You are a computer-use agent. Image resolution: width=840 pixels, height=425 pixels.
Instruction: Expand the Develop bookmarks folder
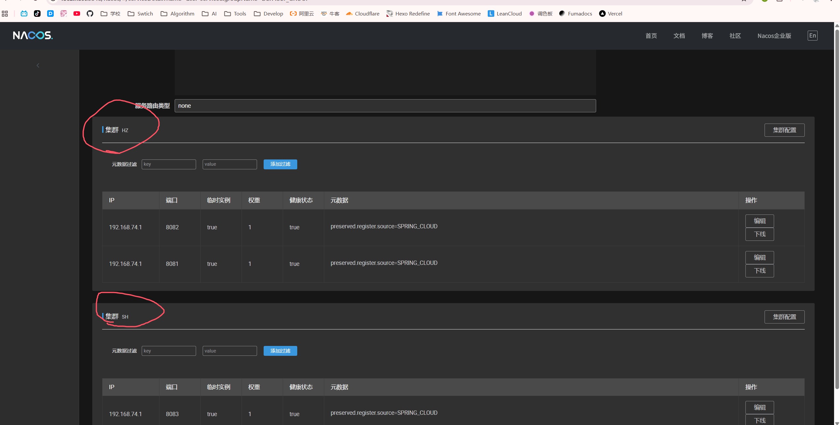click(x=268, y=14)
